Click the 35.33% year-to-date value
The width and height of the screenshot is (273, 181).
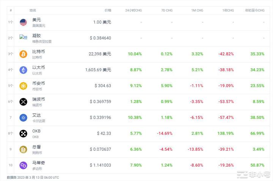click(257, 54)
